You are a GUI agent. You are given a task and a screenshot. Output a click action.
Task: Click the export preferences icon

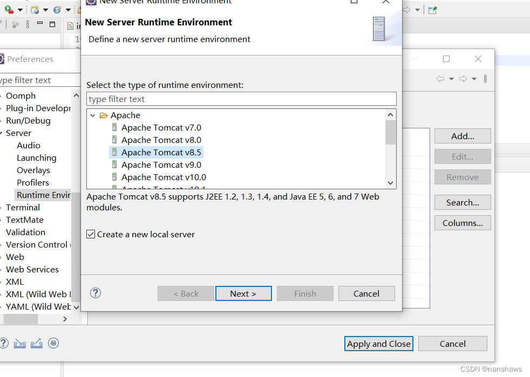37,344
